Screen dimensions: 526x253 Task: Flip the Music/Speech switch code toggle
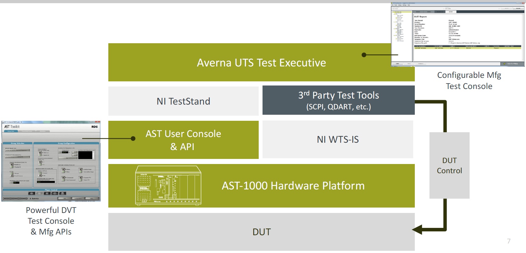point(40,154)
